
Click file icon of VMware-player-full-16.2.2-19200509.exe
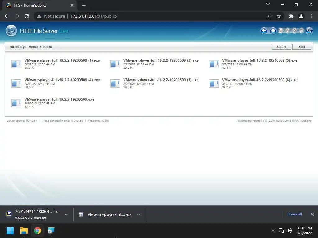(x=16, y=103)
